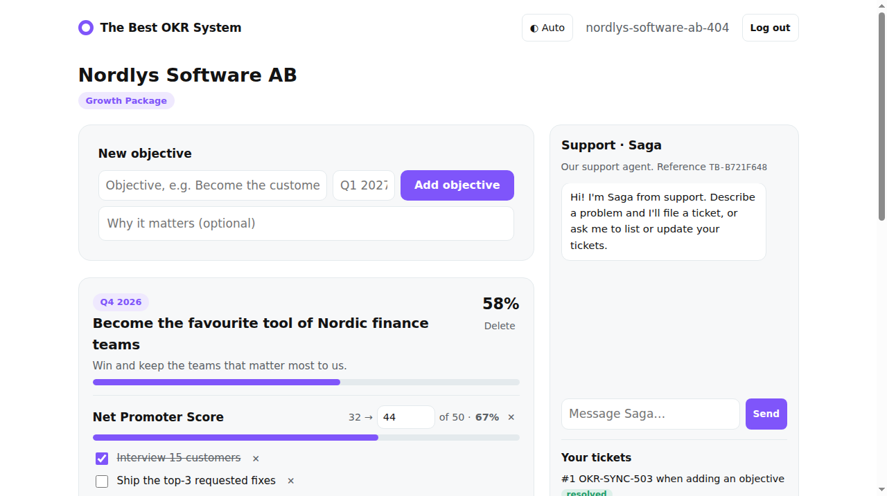Click the support reference TB-B721F648
887x496 pixels.
click(x=738, y=167)
